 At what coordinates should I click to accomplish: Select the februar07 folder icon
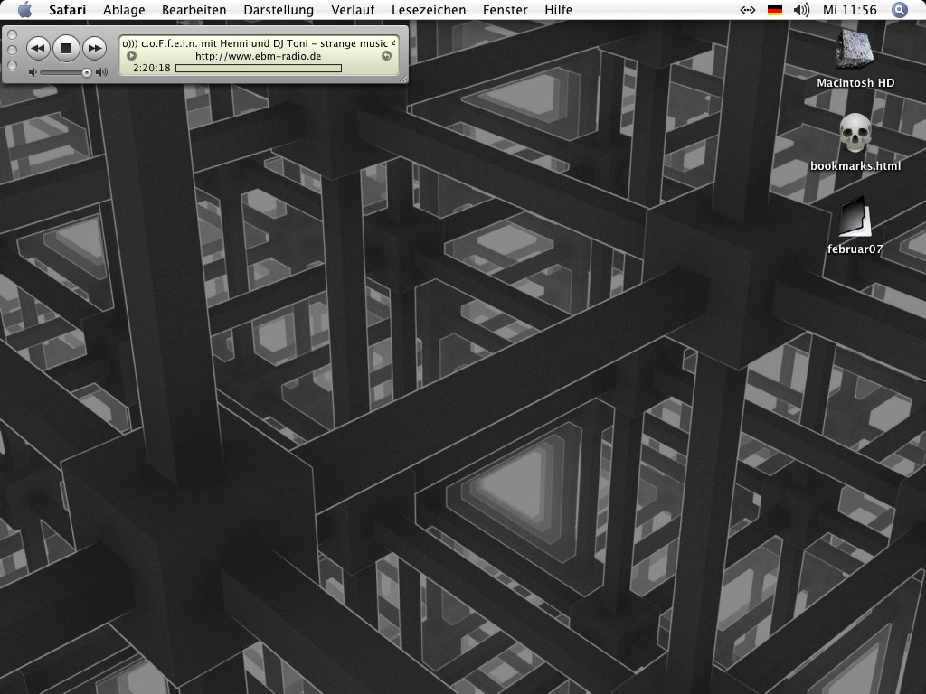(x=855, y=219)
